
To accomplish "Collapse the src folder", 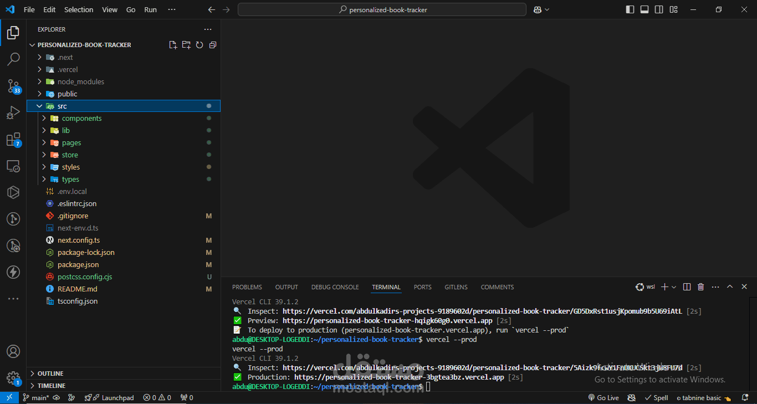I will coord(124,106).
